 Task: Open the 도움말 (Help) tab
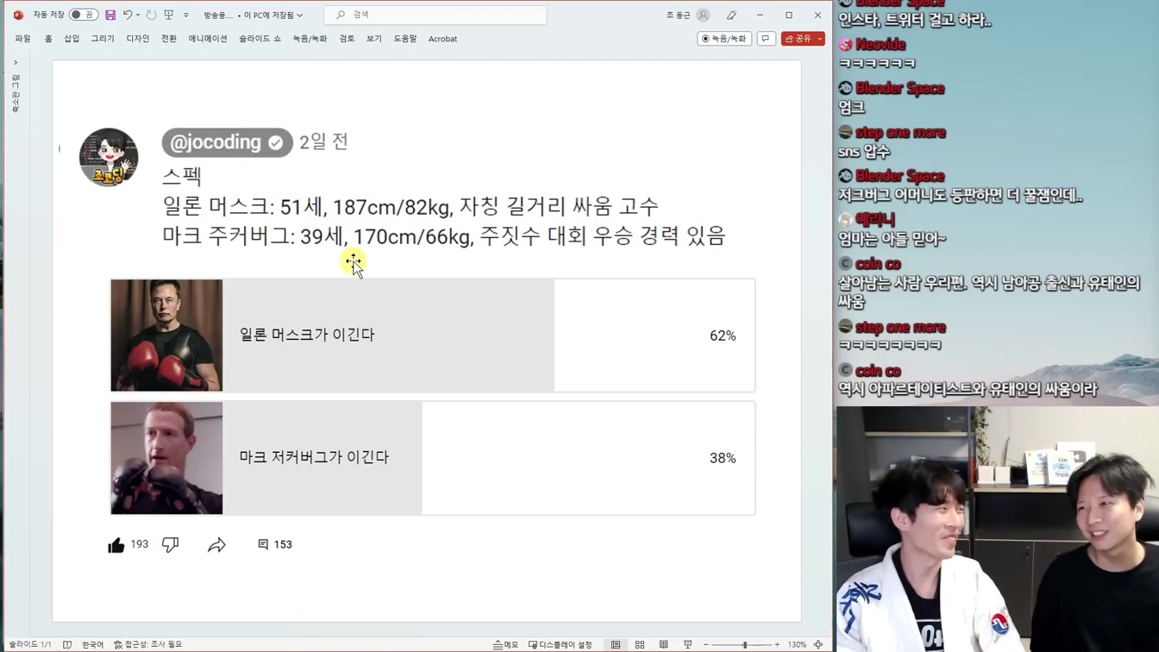[405, 39]
